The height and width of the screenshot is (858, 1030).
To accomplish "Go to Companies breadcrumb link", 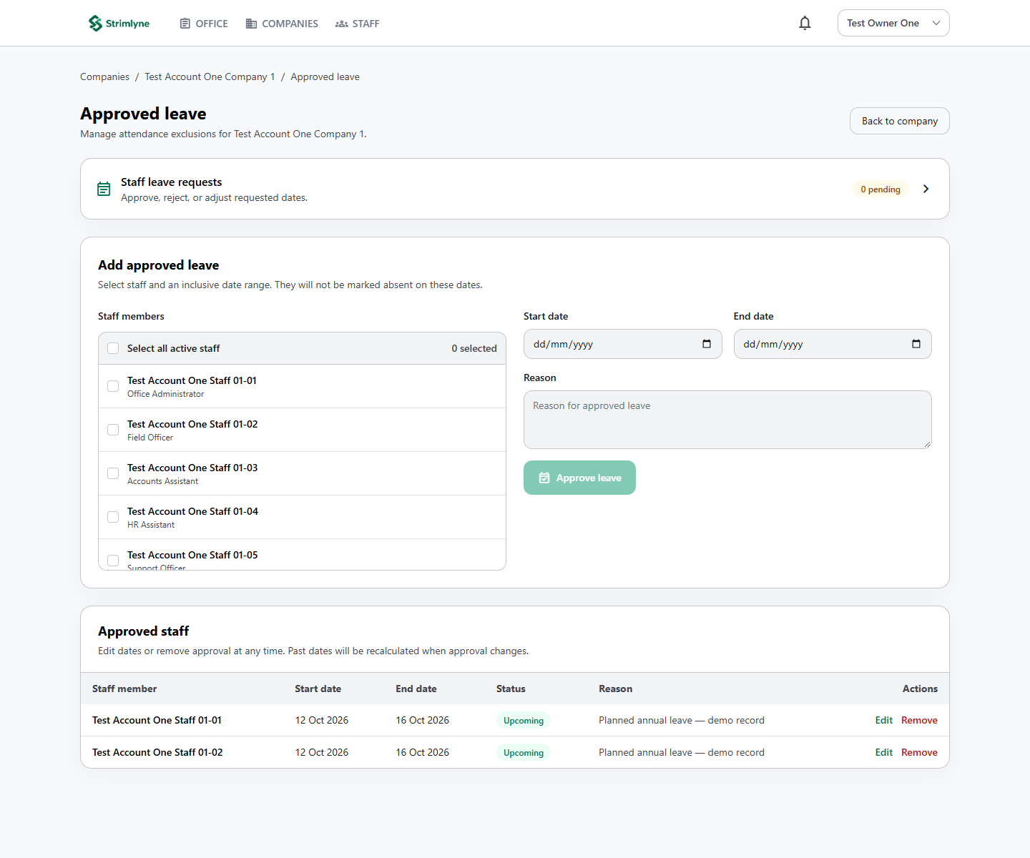I will pyautogui.click(x=104, y=77).
